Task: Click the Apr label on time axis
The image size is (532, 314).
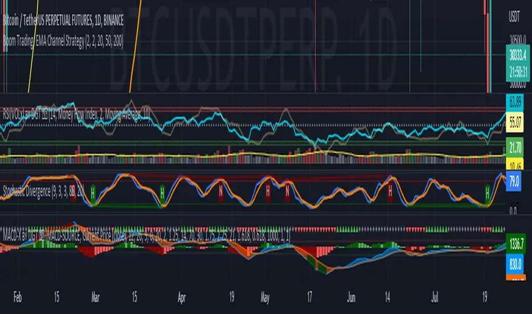Action: click(x=182, y=297)
